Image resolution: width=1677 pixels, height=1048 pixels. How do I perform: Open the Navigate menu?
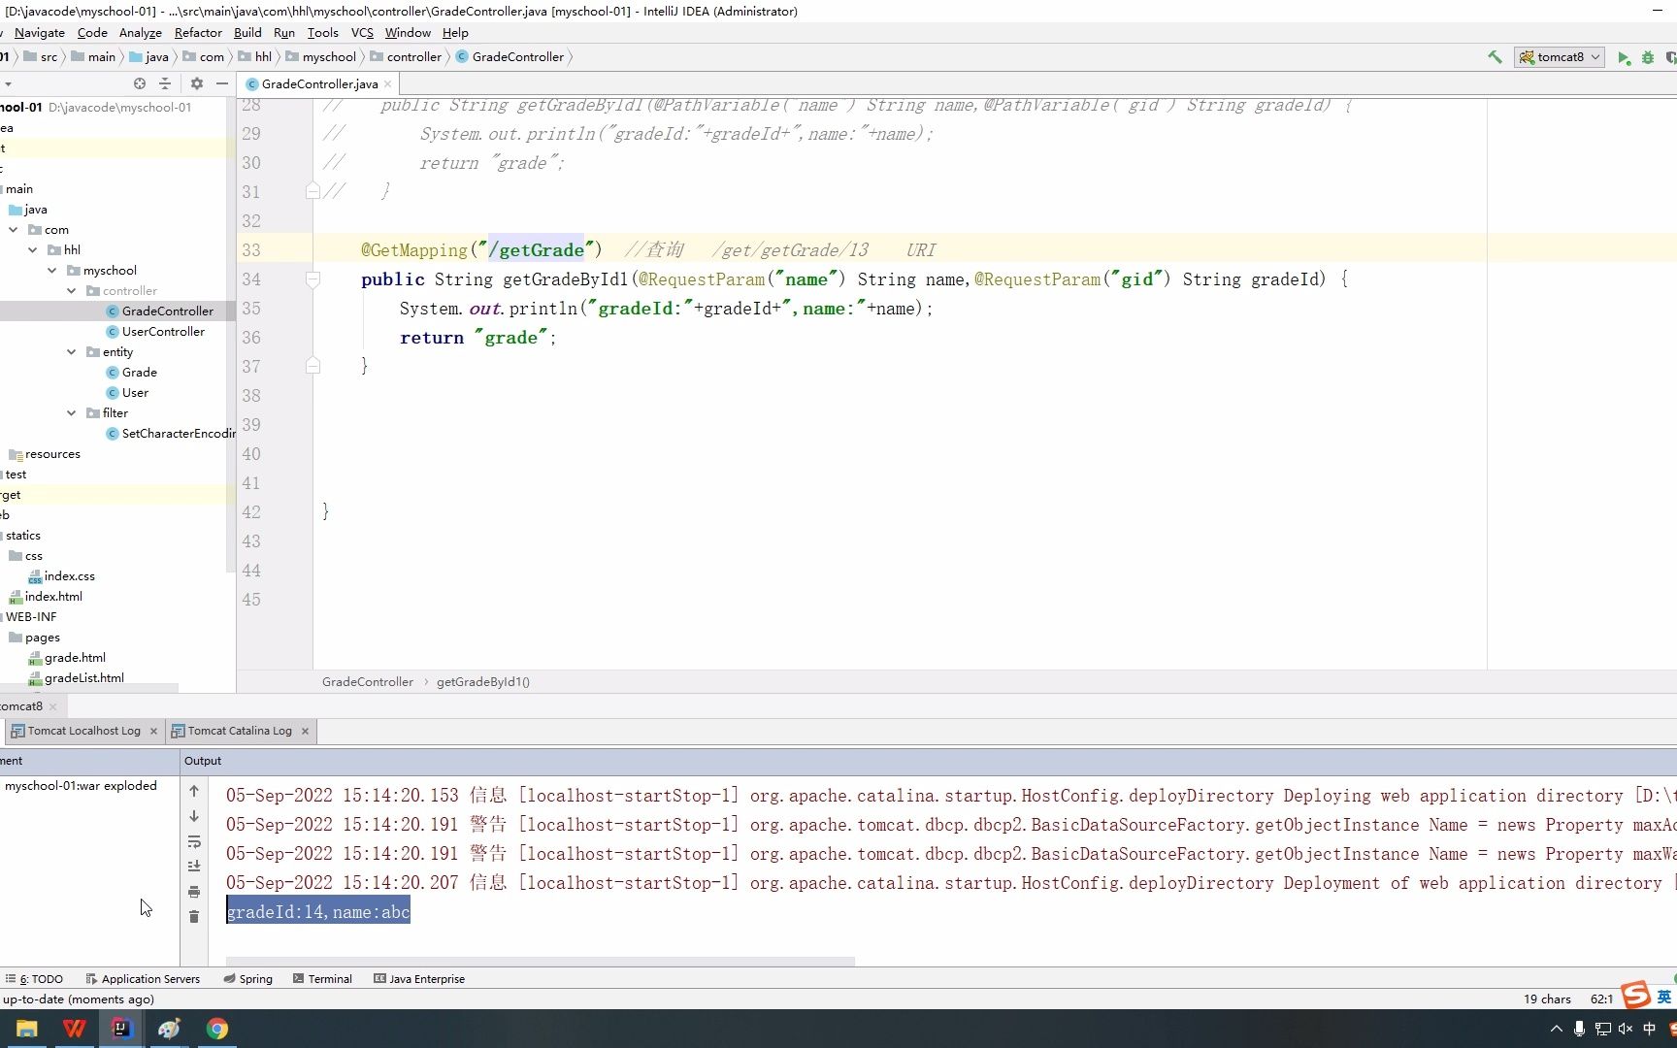tap(40, 33)
